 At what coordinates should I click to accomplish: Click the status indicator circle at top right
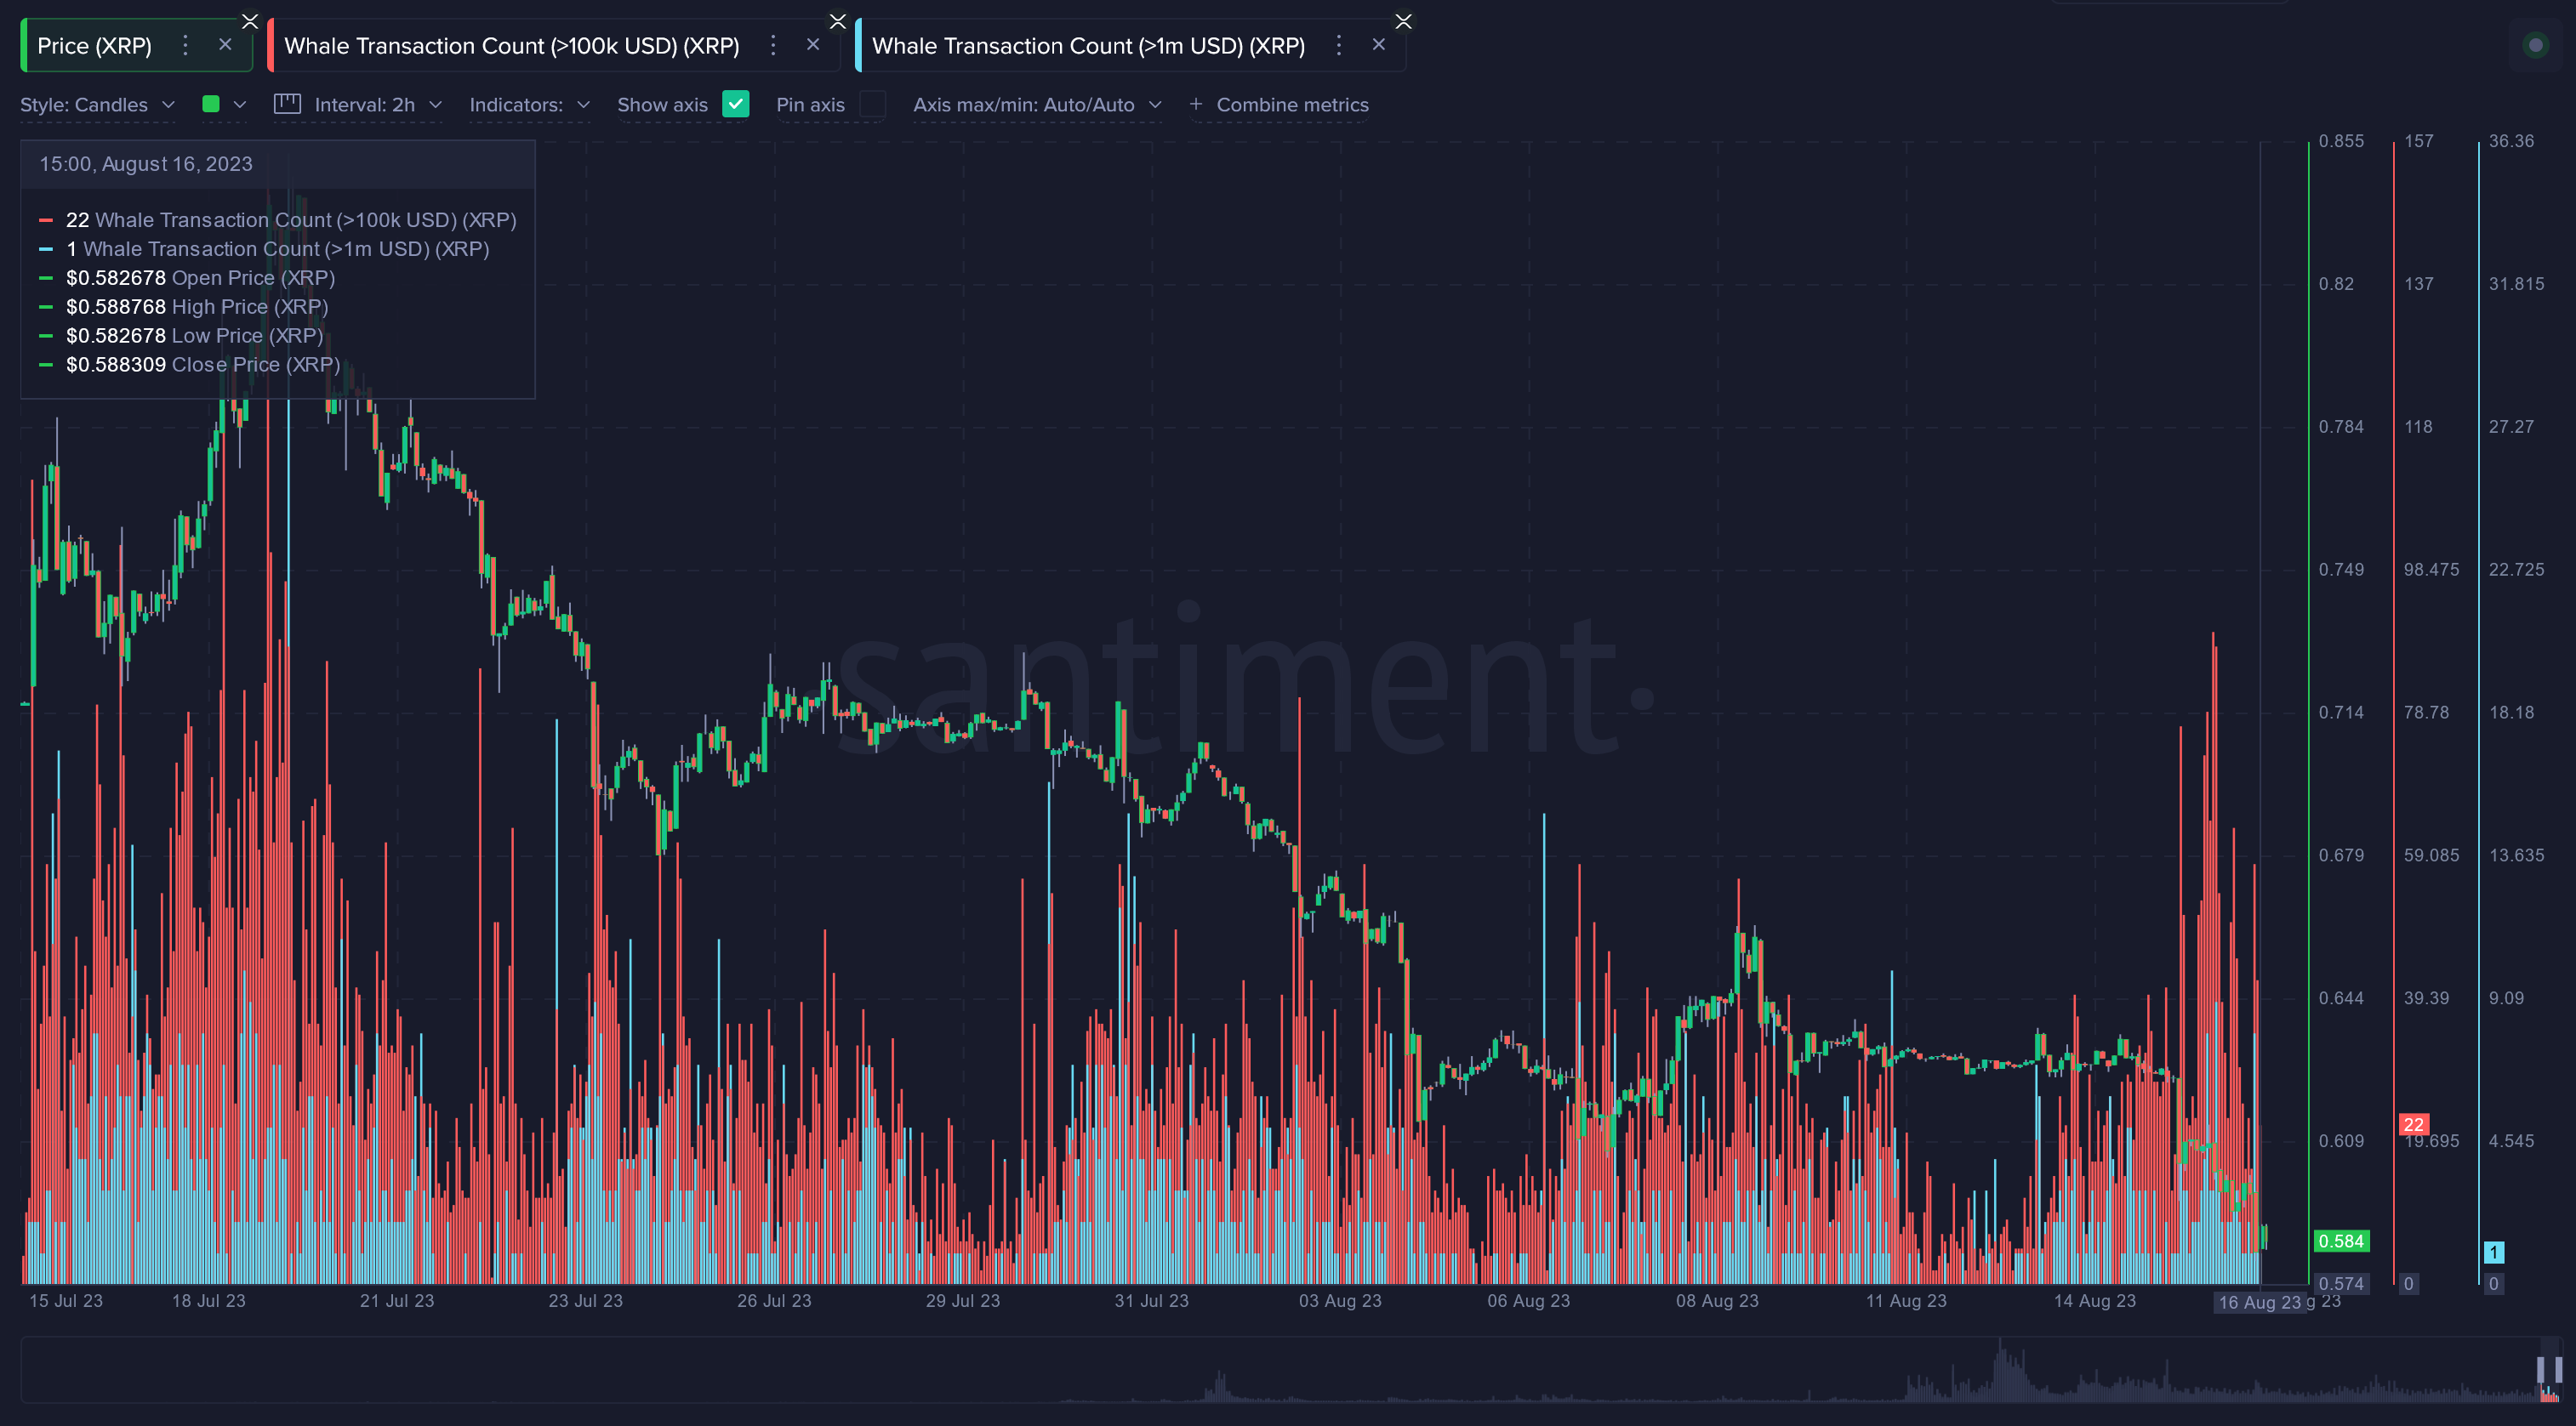pyautogui.click(x=2535, y=45)
